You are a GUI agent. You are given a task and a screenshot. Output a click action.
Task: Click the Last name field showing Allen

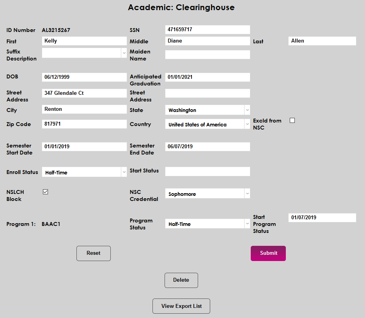pos(322,41)
